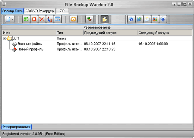Screen dimensions: 194x138
Task: Sort by the Тип column header
Action: tap(70, 33)
